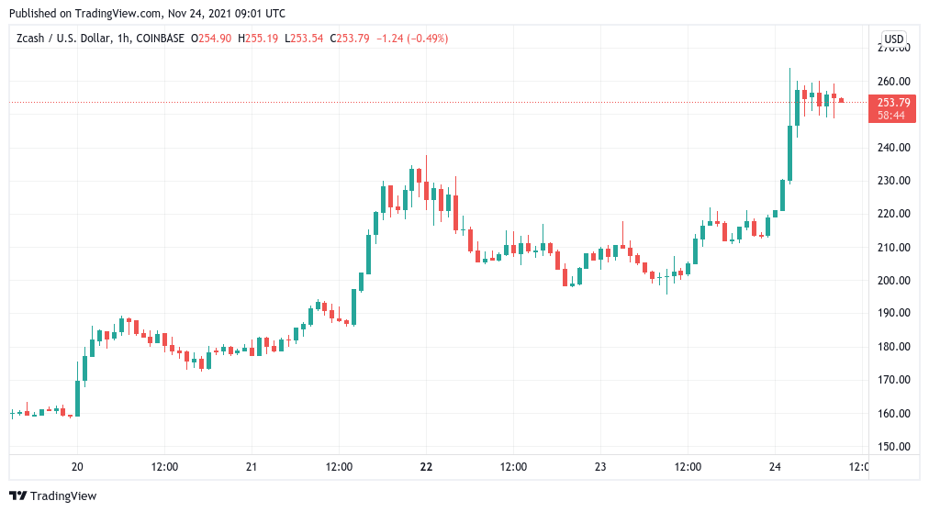The width and height of the screenshot is (929, 512).
Task: Click the low value L253.54 in legend
Action: pos(305,39)
